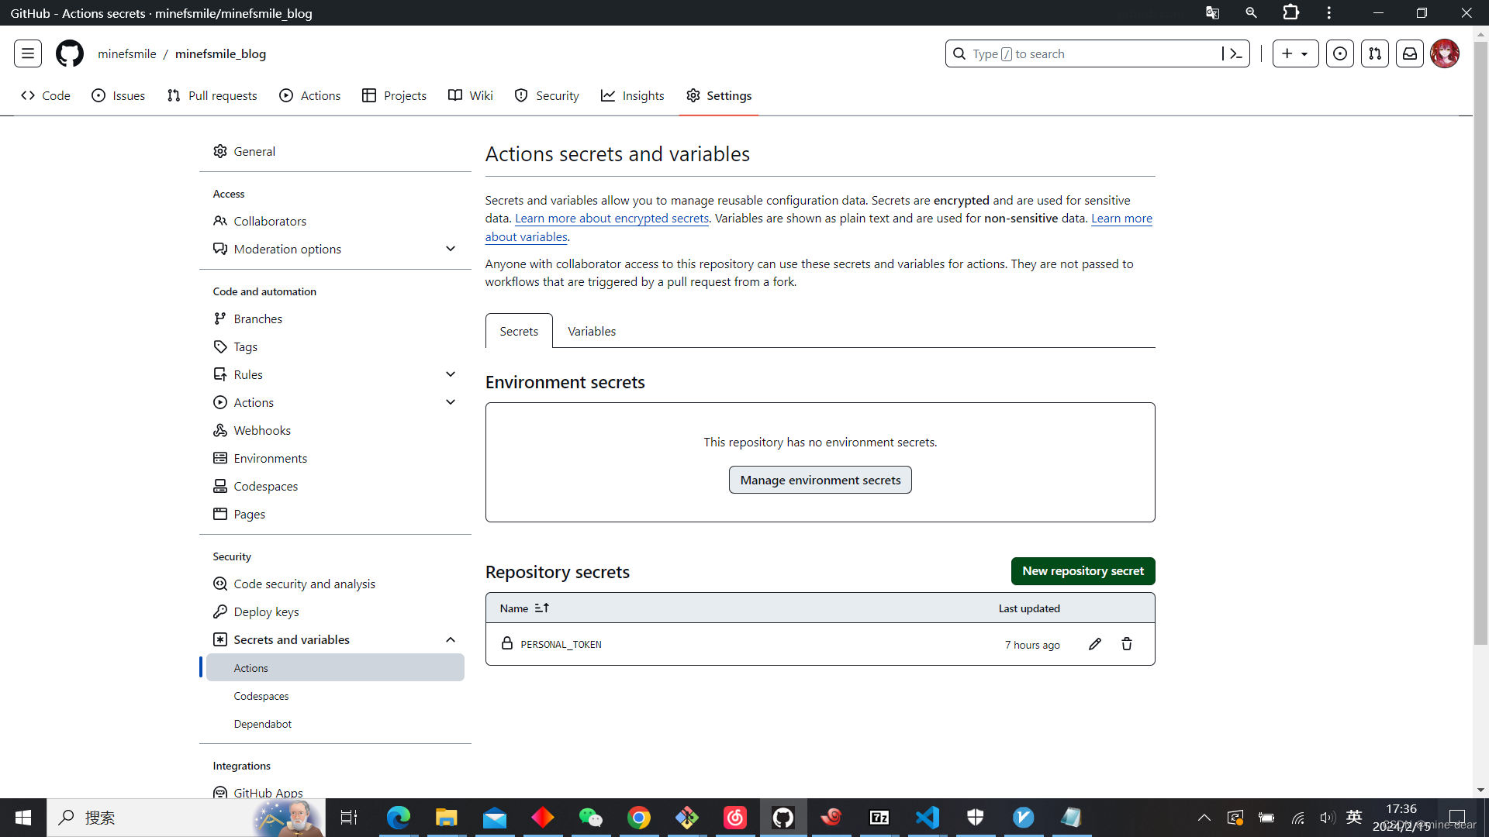Collapse the Secrets and variables section
Image resolution: width=1489 pixels, height=837 pixels.
pos(451,639)
